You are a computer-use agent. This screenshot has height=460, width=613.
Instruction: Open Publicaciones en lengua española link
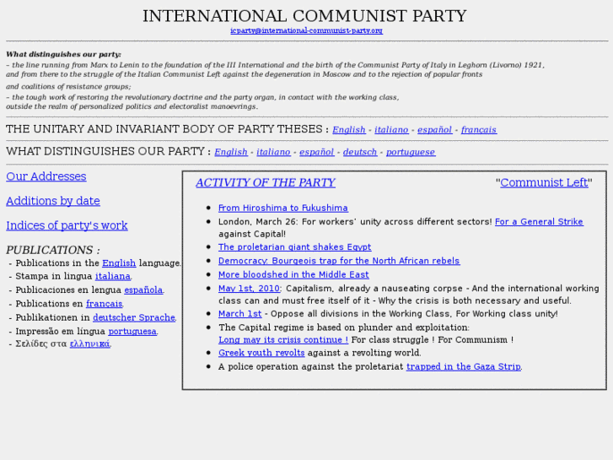tap(143, 290)
